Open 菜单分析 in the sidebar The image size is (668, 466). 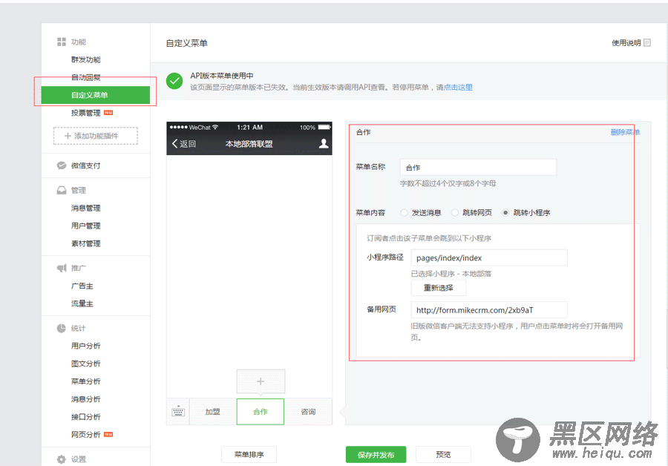(85, 381)
